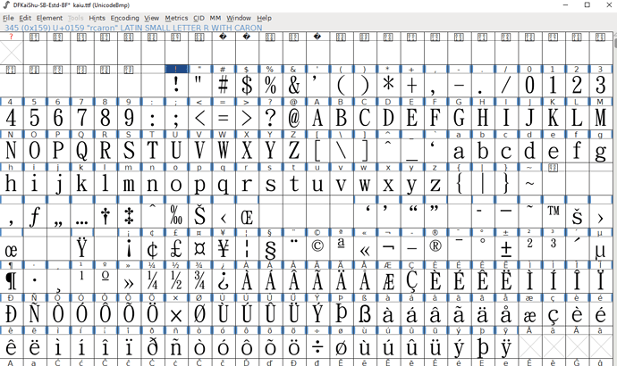The height and width of the screenshot is (366, 617).
Task: Select the pound sterling £ glyph
Action: click(176, 248)
